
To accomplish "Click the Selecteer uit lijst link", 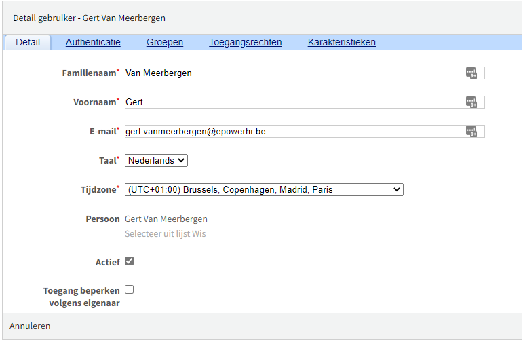I will pos(157,234).
